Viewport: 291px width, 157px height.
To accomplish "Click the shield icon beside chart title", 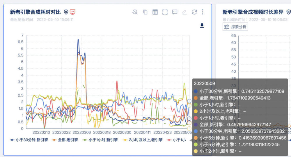I will [66, 12].
